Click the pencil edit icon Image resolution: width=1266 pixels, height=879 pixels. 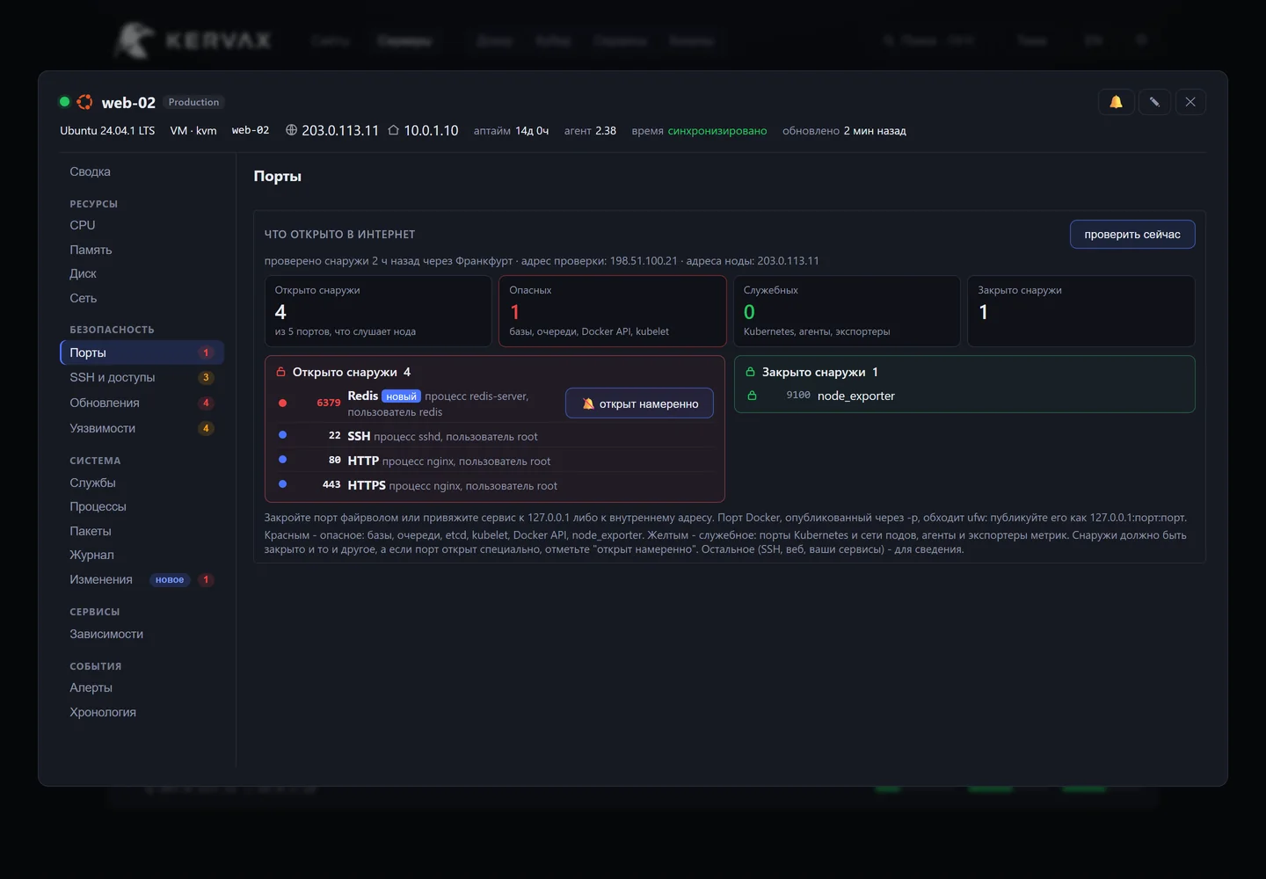(x=1154, y=102)
